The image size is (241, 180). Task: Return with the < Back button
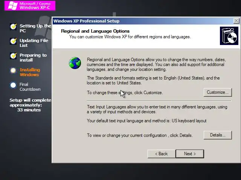click(162, 154)
